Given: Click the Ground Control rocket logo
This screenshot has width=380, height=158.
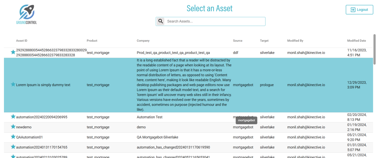Looking at the screenshot, I should [27, 14].
